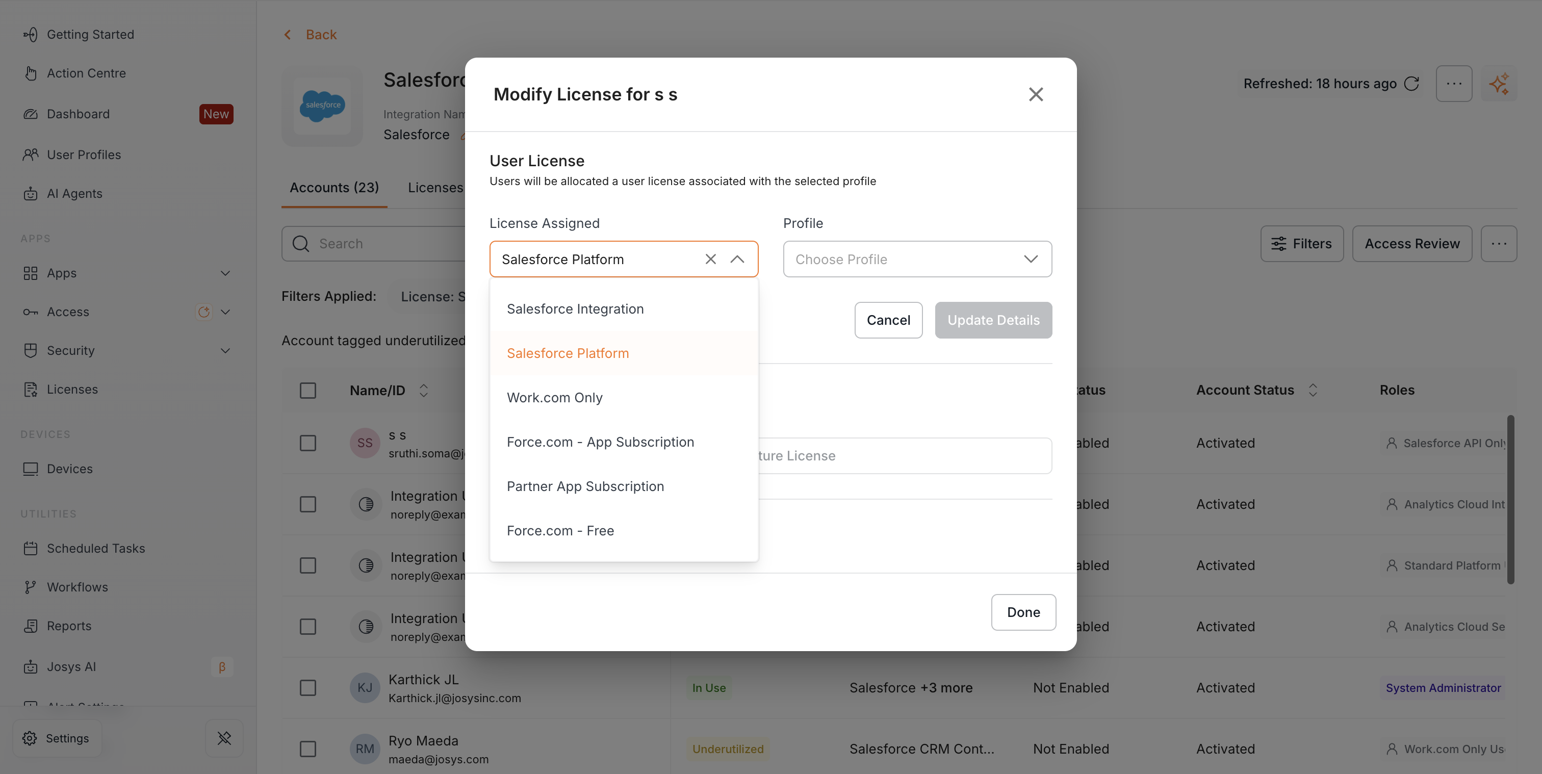Select the s s account checkbox
This screenshot has width=1542, height=774.
307,443
